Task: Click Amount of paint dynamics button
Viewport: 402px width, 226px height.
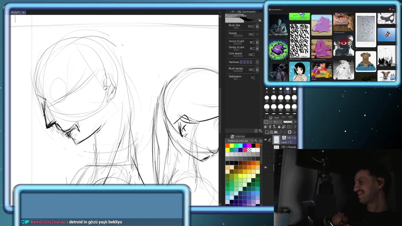Action: (x=257, y=42)
